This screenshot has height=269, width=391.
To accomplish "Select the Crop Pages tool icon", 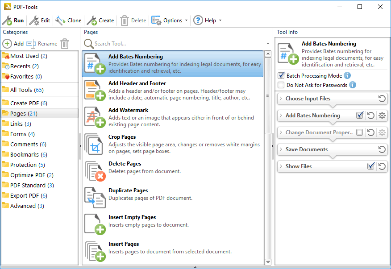I will click(94, 144).
